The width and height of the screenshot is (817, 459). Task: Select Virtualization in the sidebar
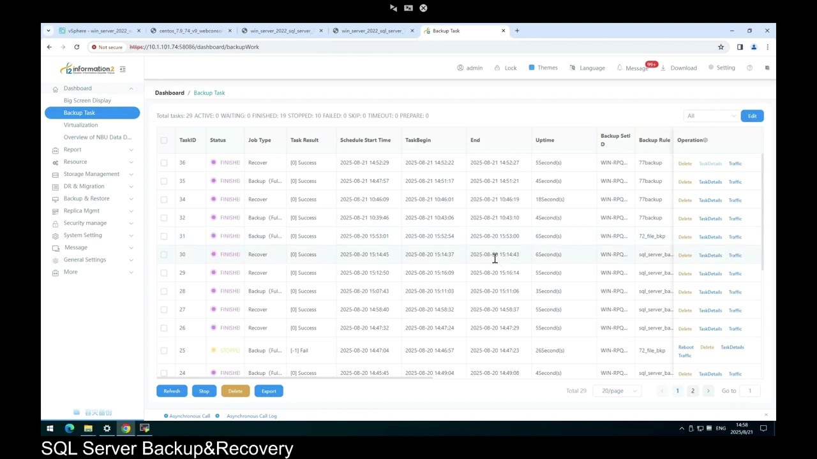[x=80, y=125]
